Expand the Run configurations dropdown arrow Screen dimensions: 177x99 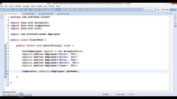click(x=28, y=10)
